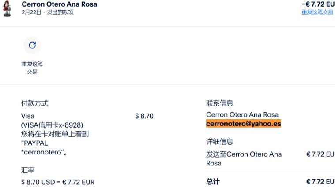Click the Cerron Otero Ana Rosa header name

pyautogui.click(x=59, y=4)
